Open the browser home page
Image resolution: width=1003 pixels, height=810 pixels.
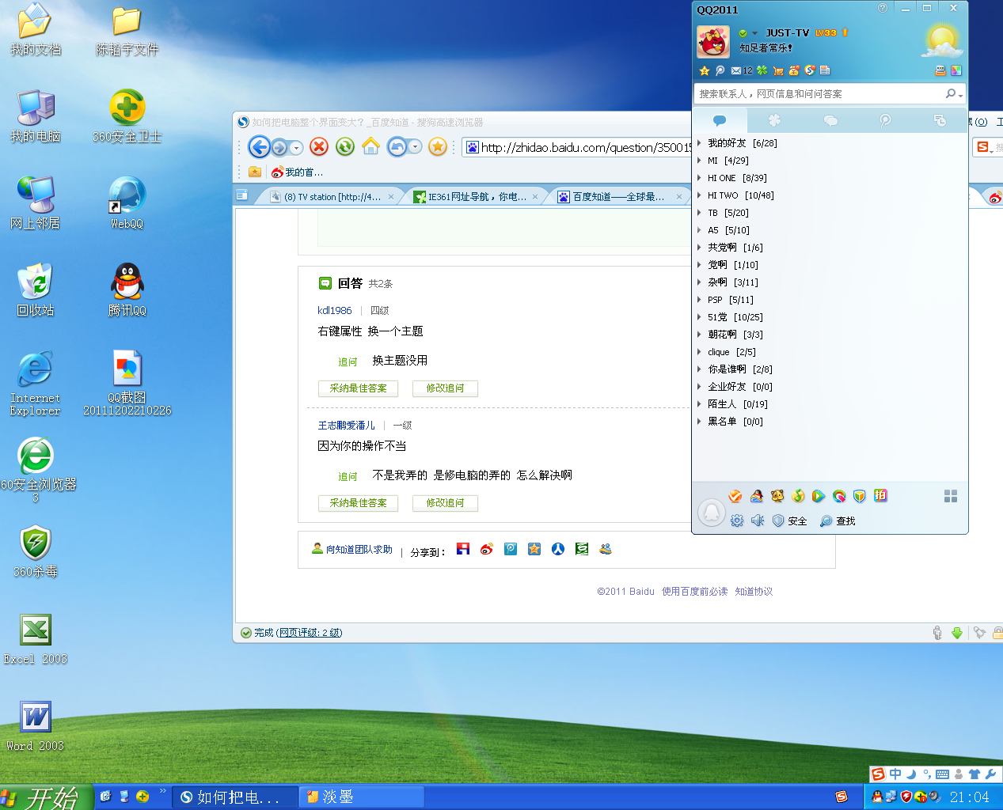370,146
